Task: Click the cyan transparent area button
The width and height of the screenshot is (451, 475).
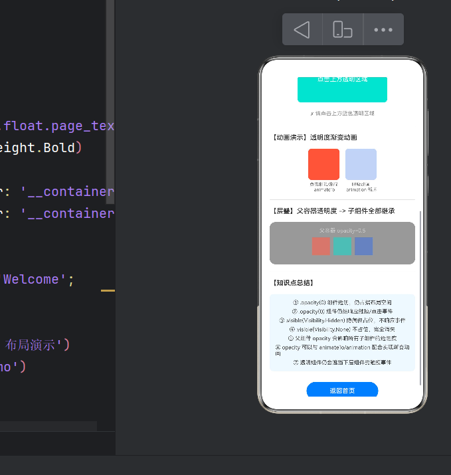Action: coord(342,90)
